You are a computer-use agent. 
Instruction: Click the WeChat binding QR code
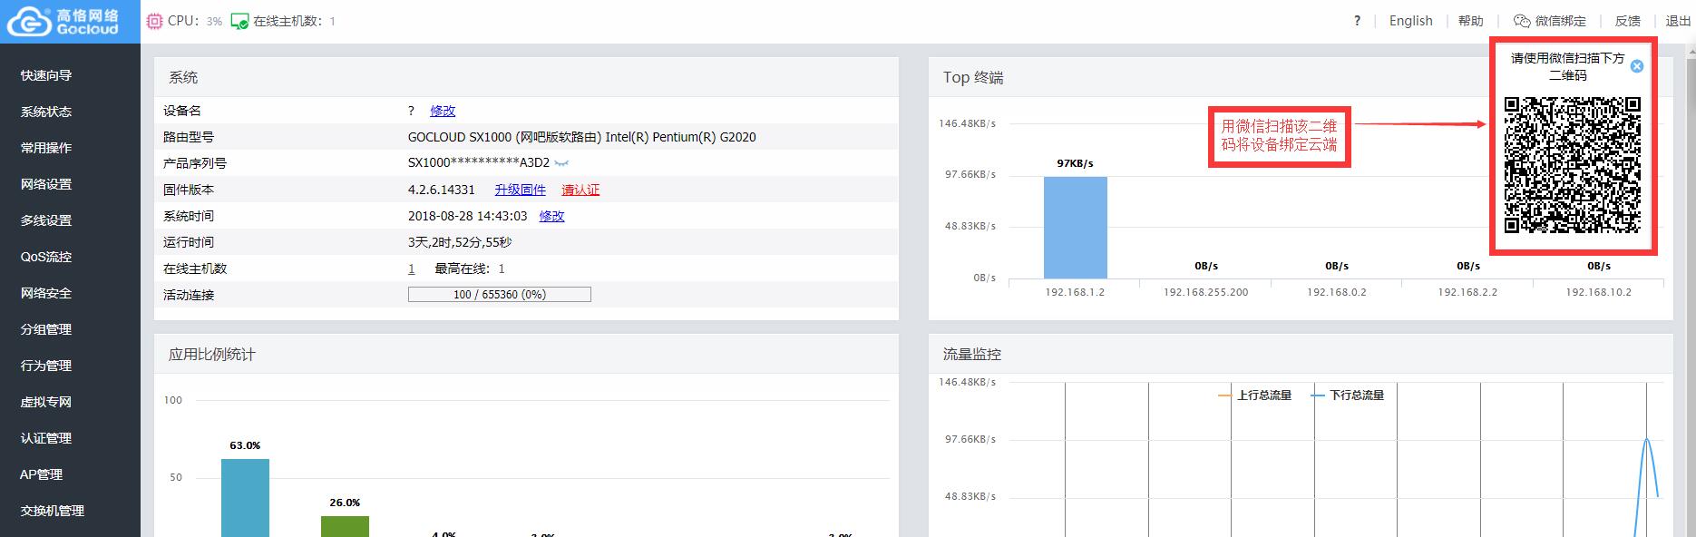[x=1573, y=165]
